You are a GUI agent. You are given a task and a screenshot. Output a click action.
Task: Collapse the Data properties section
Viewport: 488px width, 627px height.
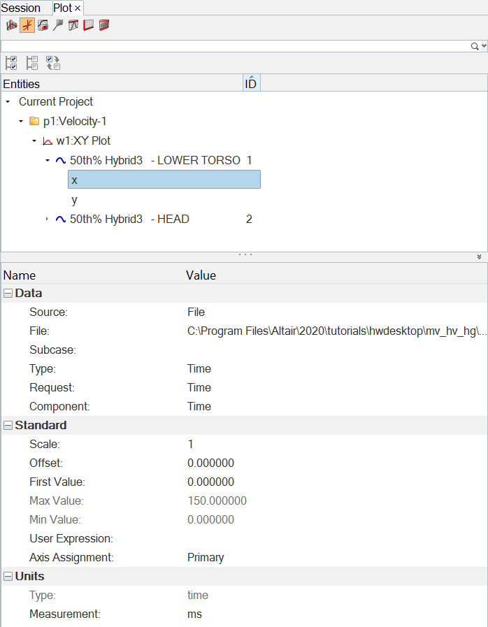pyautogui.click(x=8, y=293)
